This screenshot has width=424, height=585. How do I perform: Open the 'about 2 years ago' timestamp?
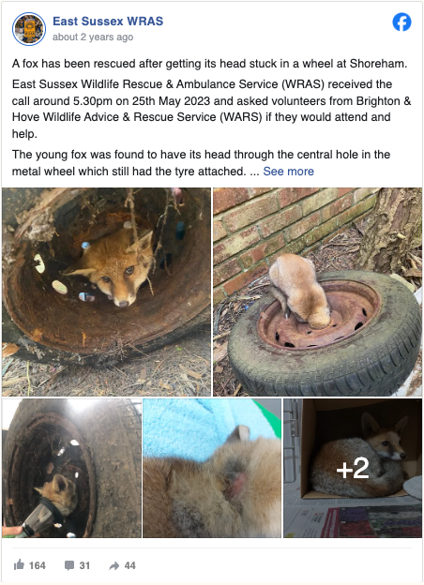93,37
